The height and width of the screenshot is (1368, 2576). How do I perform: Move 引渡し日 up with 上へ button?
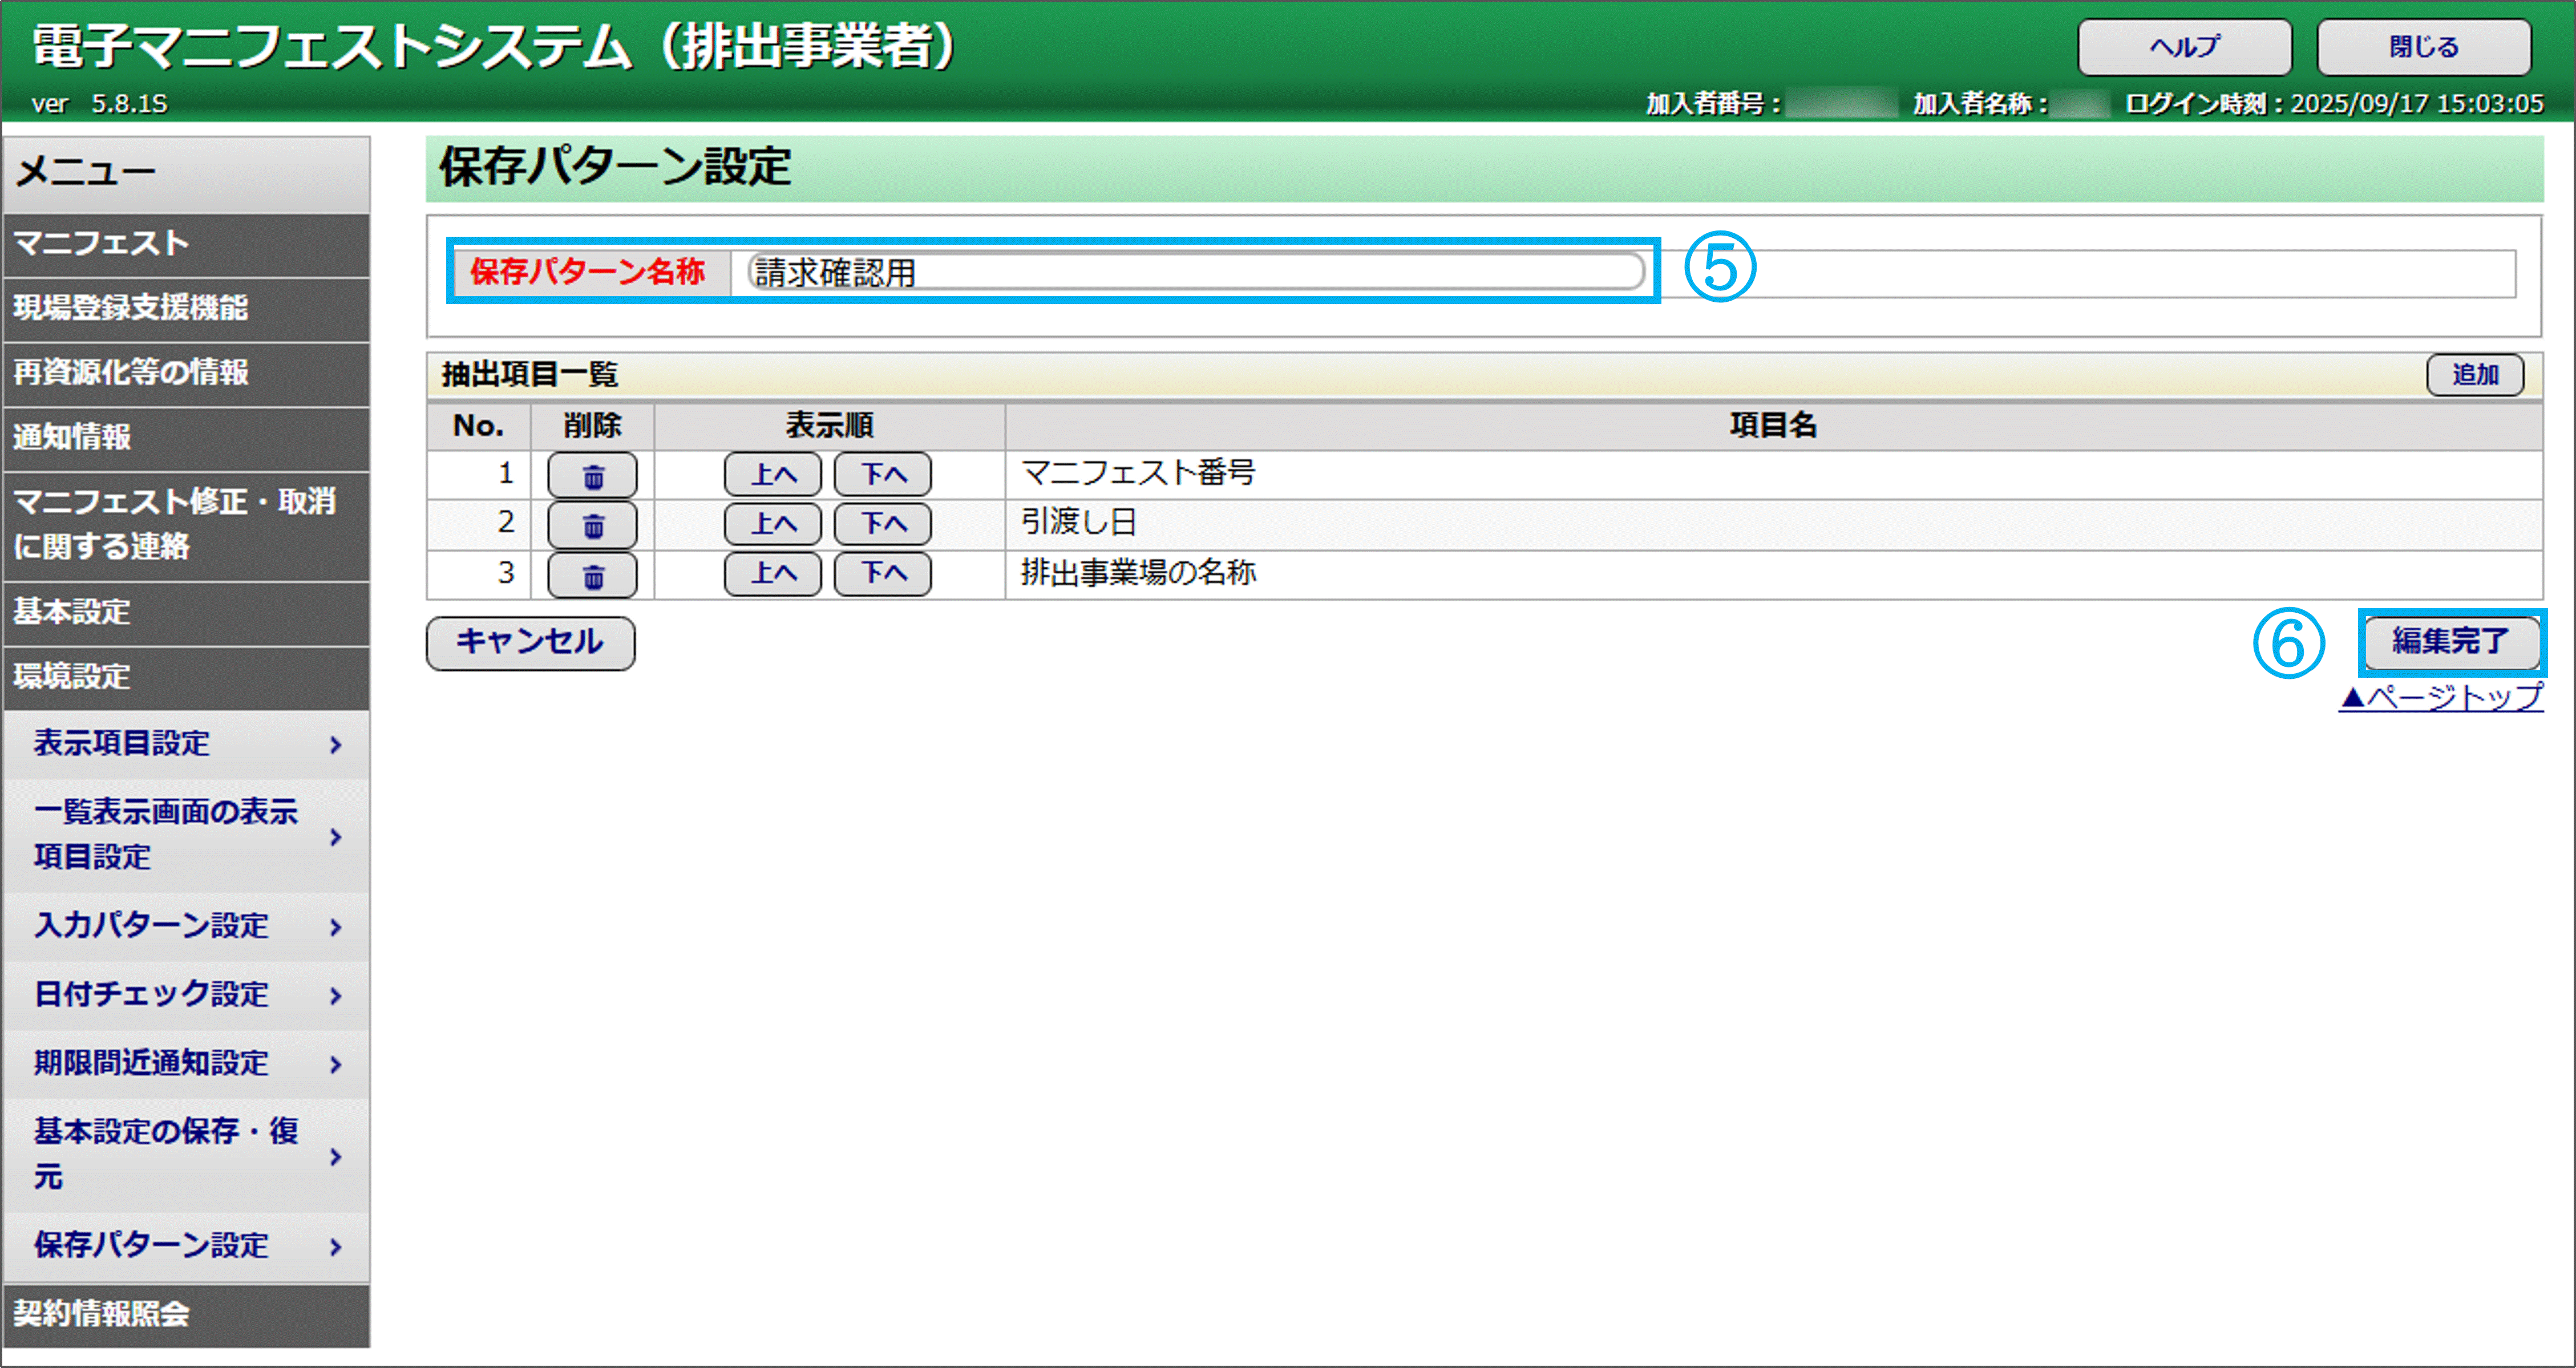click(x=772, y=524)
